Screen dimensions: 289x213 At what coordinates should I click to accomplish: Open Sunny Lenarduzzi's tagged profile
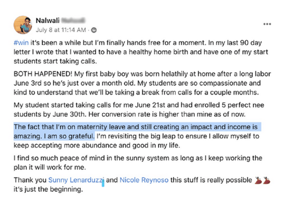[76, 180]
